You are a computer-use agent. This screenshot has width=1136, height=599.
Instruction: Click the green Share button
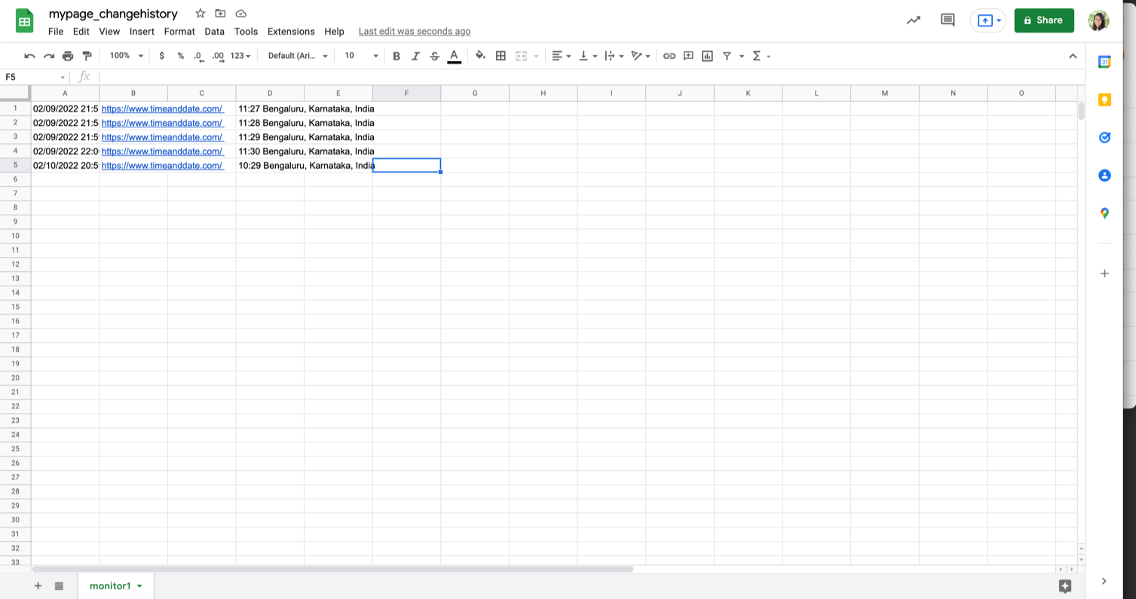tap(1043, 20)
